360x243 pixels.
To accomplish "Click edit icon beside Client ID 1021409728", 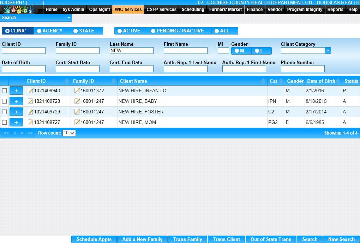I will point(30,101).
